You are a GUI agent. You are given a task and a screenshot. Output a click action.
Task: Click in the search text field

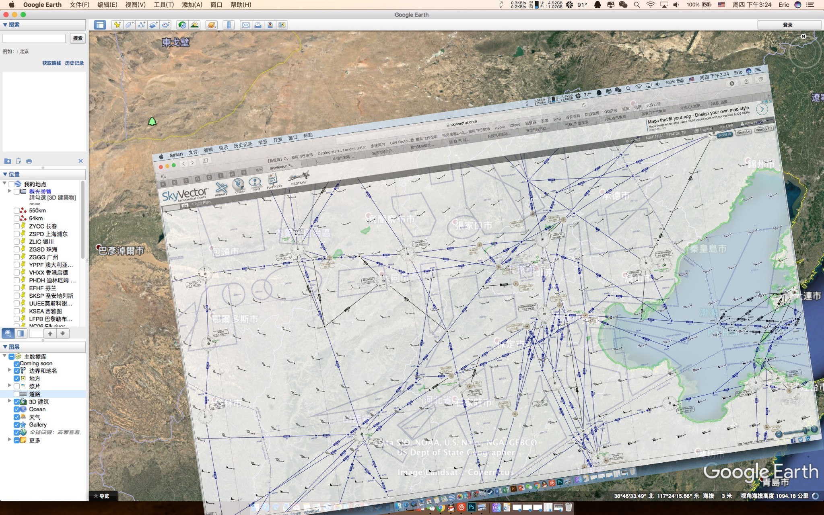pos(34,38)
